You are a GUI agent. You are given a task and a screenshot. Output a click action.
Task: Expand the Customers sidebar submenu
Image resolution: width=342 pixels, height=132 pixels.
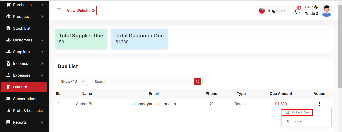[42, 40]
